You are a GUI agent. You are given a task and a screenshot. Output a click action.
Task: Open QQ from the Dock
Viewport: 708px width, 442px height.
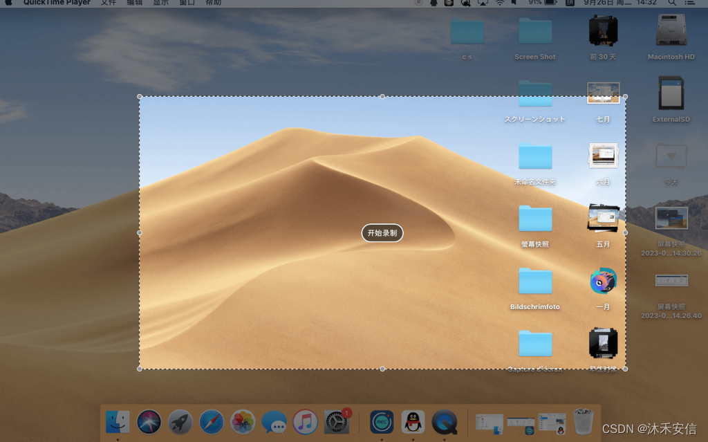(x=413, y=422)
